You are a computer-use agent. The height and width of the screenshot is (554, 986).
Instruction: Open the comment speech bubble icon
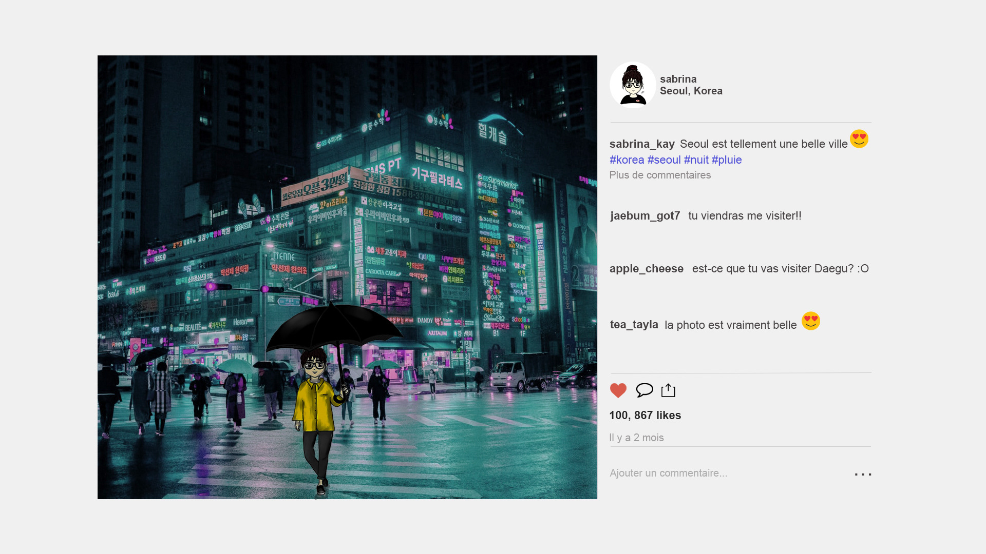click(x=644, y=390)
